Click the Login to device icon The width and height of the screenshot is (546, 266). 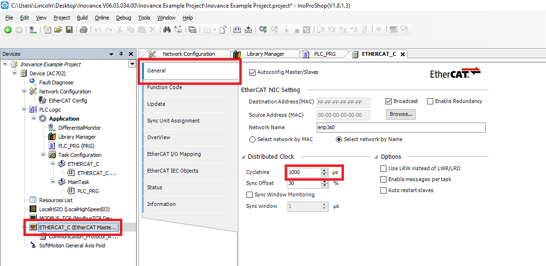click(x=263, y=30)
